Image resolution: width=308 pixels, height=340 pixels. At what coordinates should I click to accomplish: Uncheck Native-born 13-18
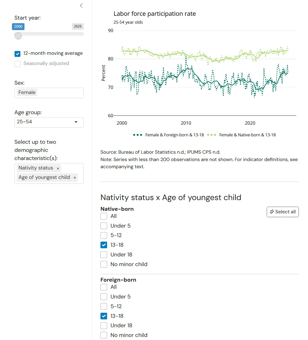[104, 245]
